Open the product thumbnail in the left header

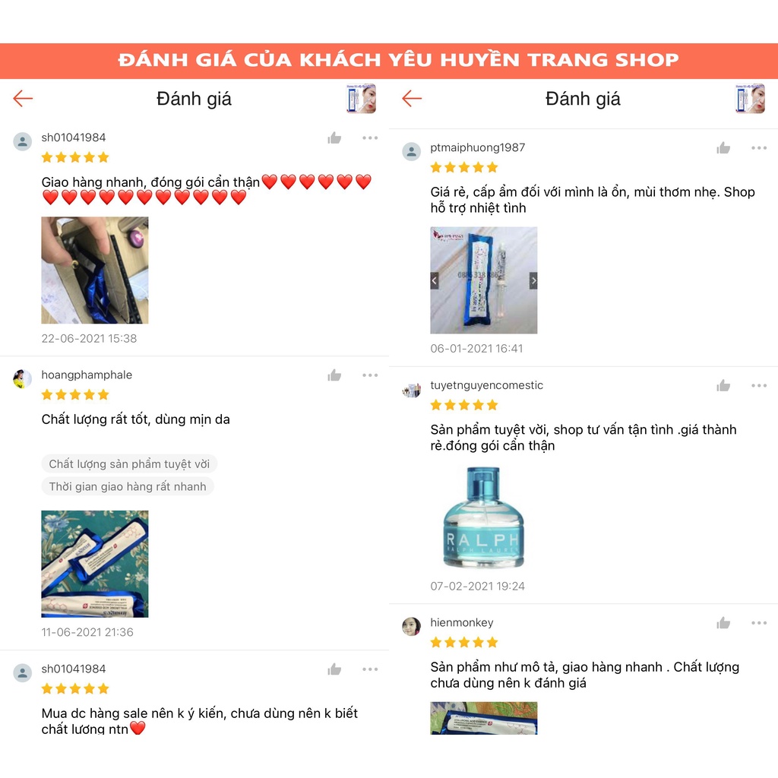coord(361,99)
